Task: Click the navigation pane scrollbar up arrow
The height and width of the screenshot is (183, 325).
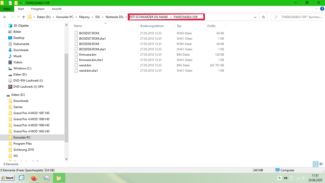Action: (67, 25)
